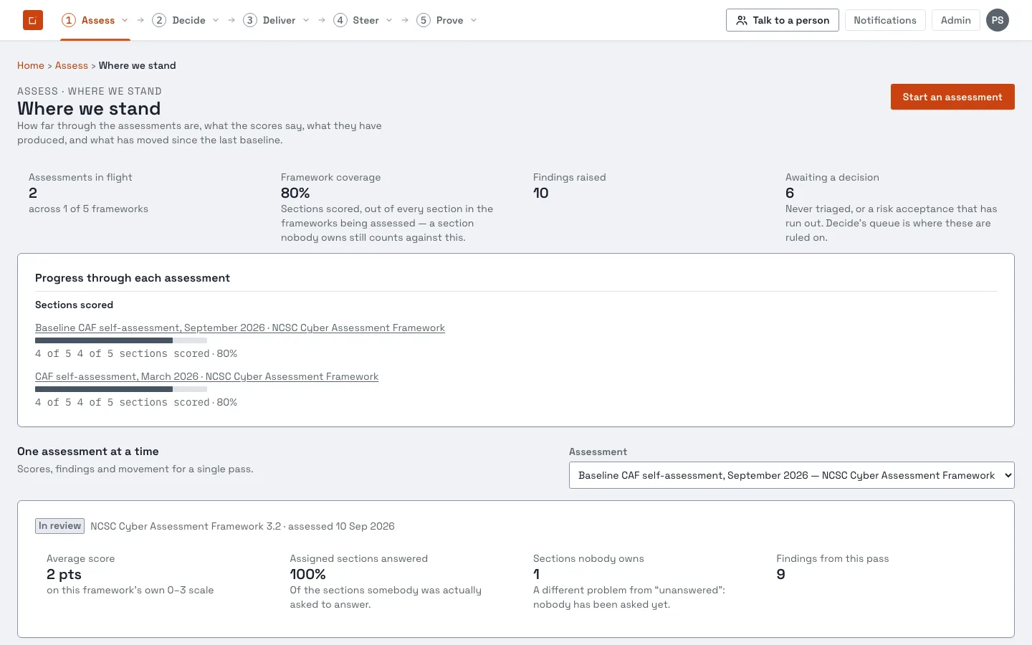Click the Sections nobody owns count 1
Screen dimensions: 1032x645
click(537, 574)
